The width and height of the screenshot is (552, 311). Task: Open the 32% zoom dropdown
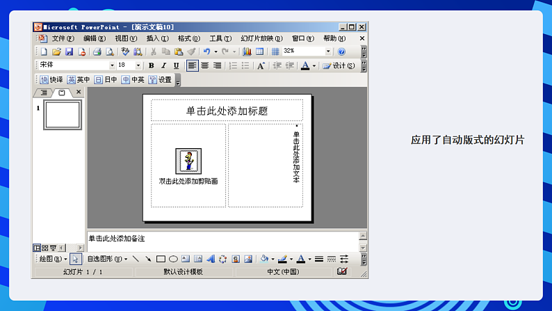pos(328,51)
